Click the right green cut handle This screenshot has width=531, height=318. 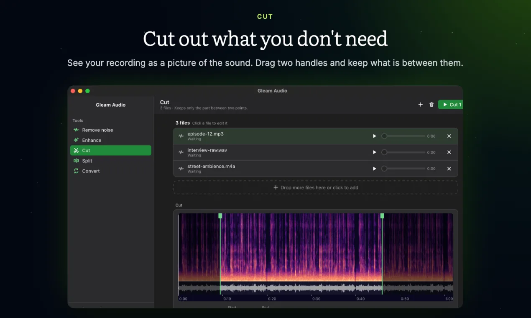[382, 216]
